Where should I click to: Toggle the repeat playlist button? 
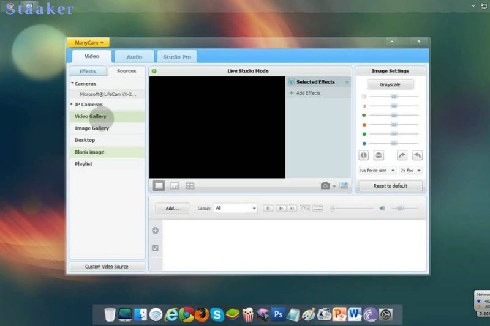tap(304, 208)
